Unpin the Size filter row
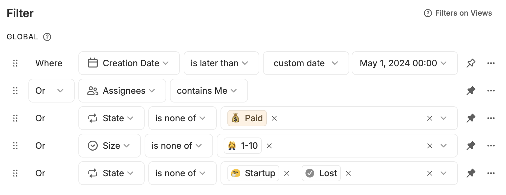 pyautogui.click(x=471, y=146)
